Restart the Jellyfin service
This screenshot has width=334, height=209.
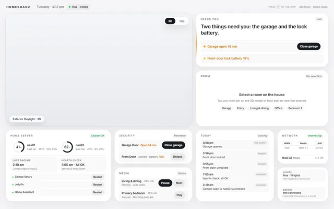(x=98, y=184)
